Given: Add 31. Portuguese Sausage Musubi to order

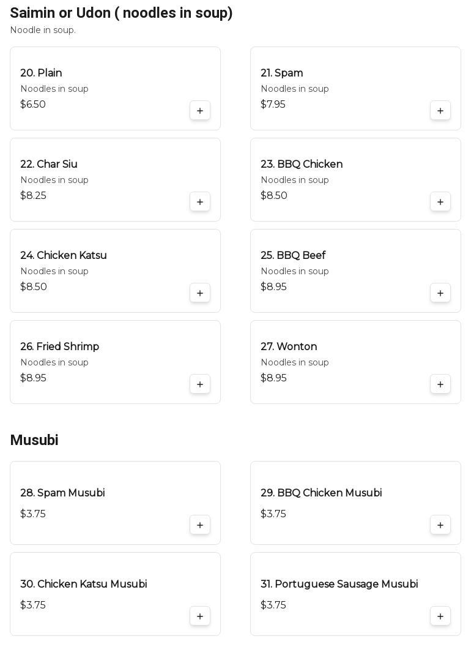Looking at the screenshot, I should [x=440, y=616].
